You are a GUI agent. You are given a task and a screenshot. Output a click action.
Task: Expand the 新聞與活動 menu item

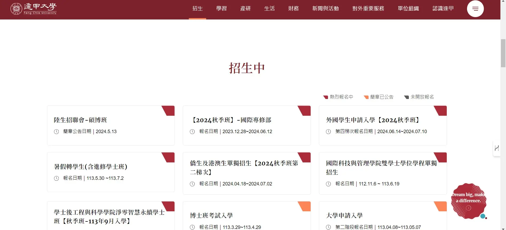tap(325, 9)
